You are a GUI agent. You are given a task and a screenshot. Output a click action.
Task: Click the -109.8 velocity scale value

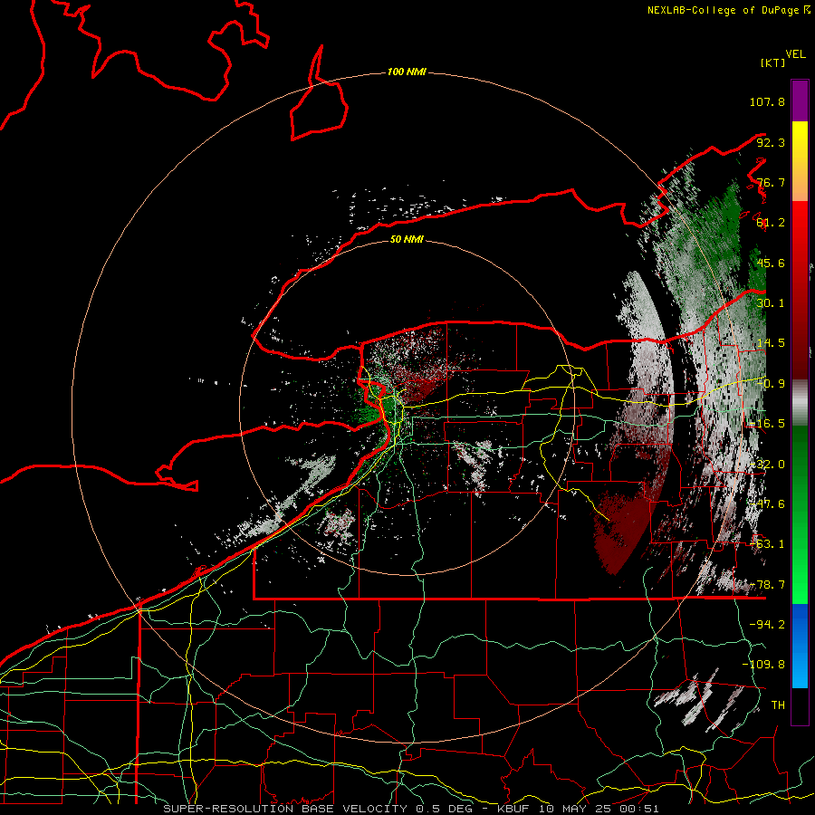click(x=763, y=665)
